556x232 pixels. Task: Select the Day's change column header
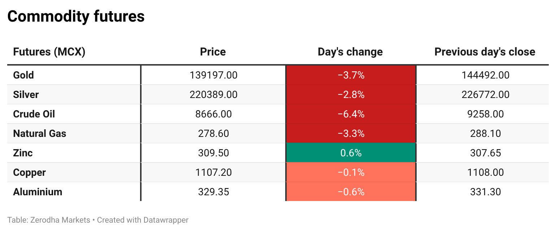tap(350, 52)
